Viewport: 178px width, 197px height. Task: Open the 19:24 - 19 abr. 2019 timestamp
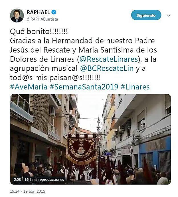(28, 191)
